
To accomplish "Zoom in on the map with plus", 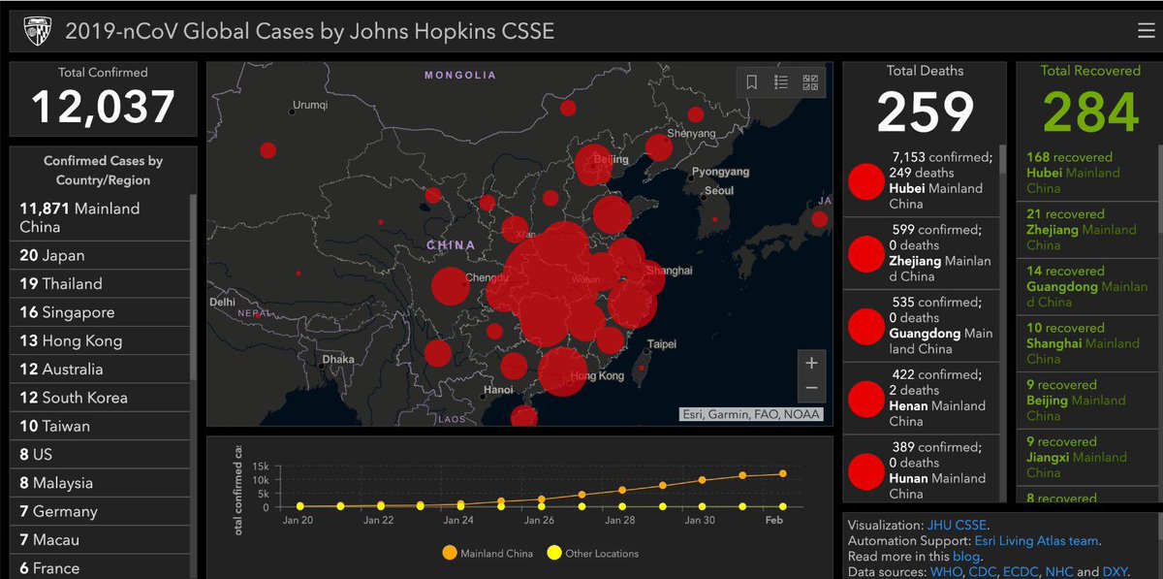I will click(811, 363).
